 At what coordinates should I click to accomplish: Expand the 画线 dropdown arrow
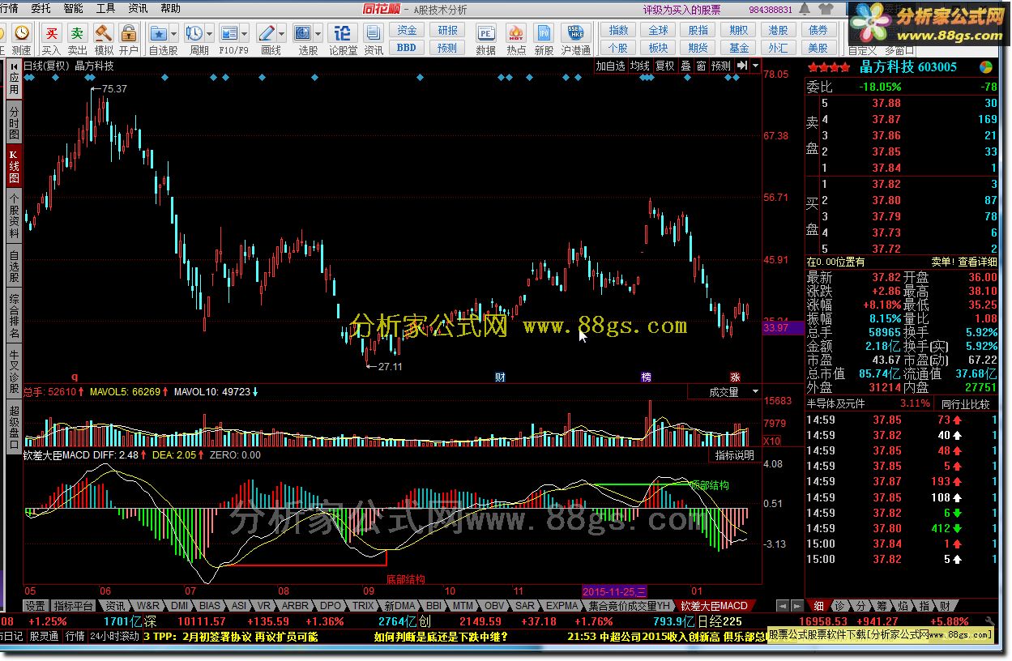(281, 33)
